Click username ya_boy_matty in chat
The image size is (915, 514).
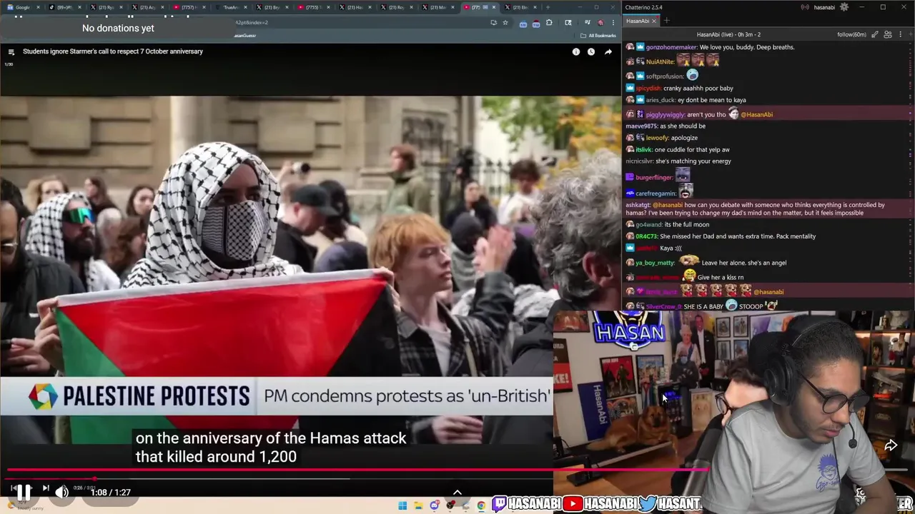[x=655, y=263]
